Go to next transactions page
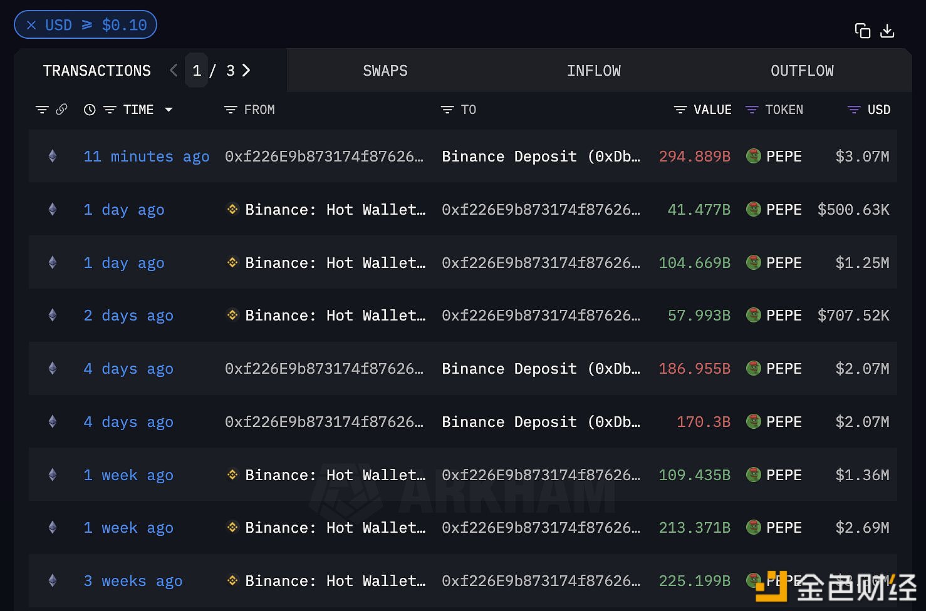926x611 pixels. (246, 71)
